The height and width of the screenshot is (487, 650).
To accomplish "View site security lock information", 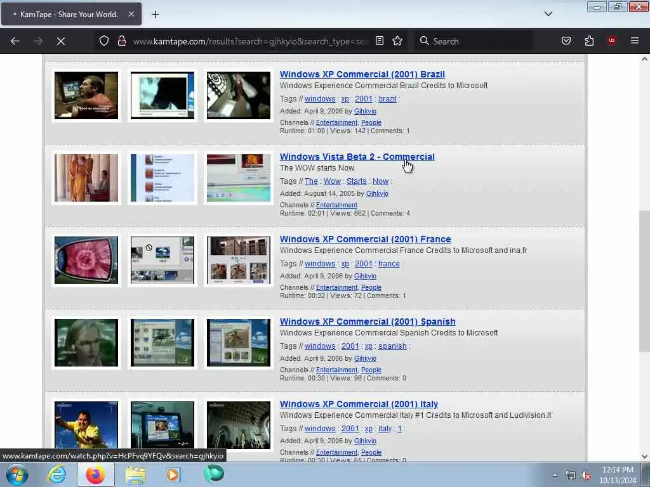I will point(121,41).
